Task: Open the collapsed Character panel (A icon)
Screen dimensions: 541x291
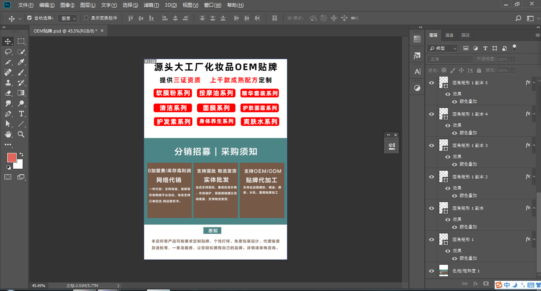Action: tap(417, 71)
